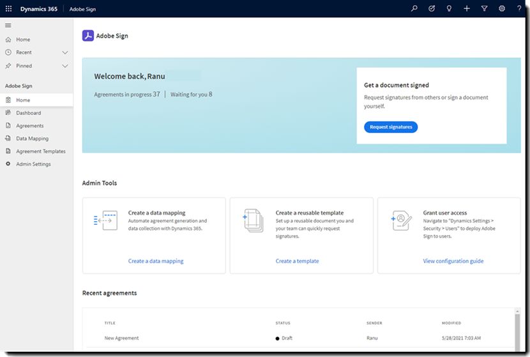
Task: Open the settings gear in top bar
Action: (x=502, y=9)
